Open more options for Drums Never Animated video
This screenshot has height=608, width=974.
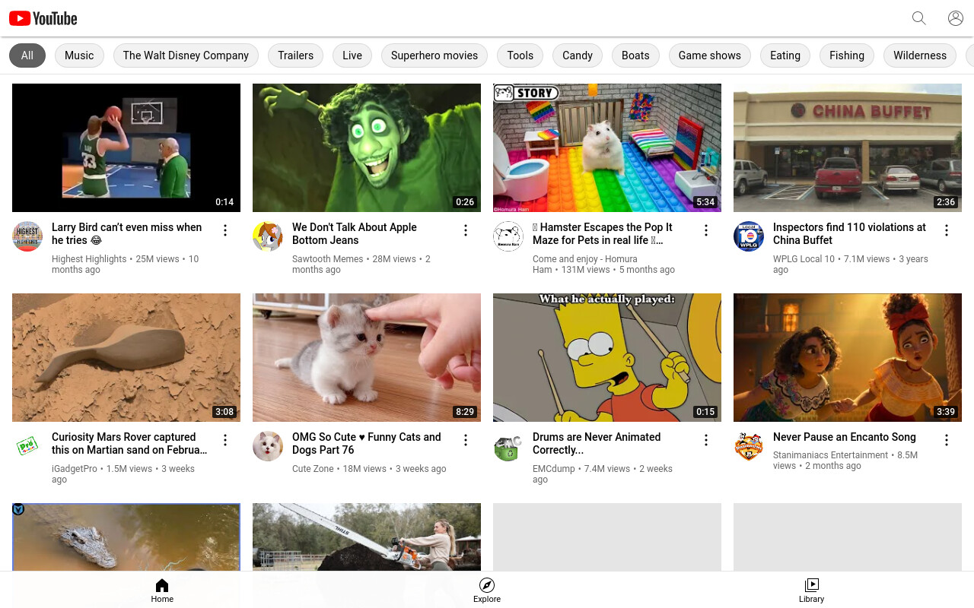click(x=706, y=440)
